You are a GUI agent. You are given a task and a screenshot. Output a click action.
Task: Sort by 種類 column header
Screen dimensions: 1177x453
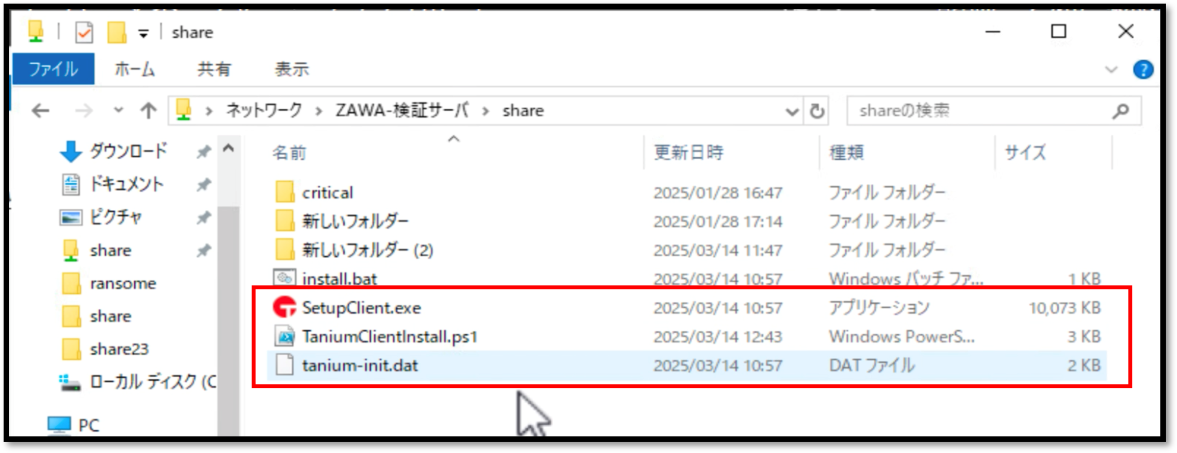[847, 152]
